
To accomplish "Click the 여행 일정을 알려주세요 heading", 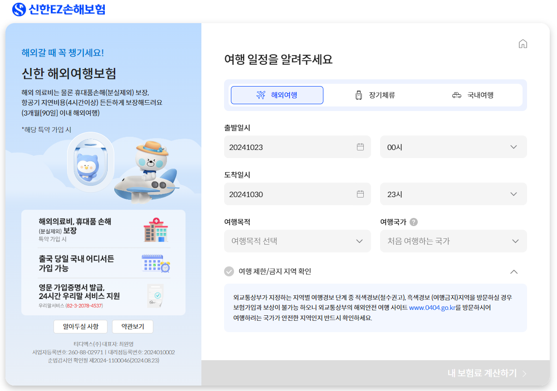I will click(x=278, y=59).
